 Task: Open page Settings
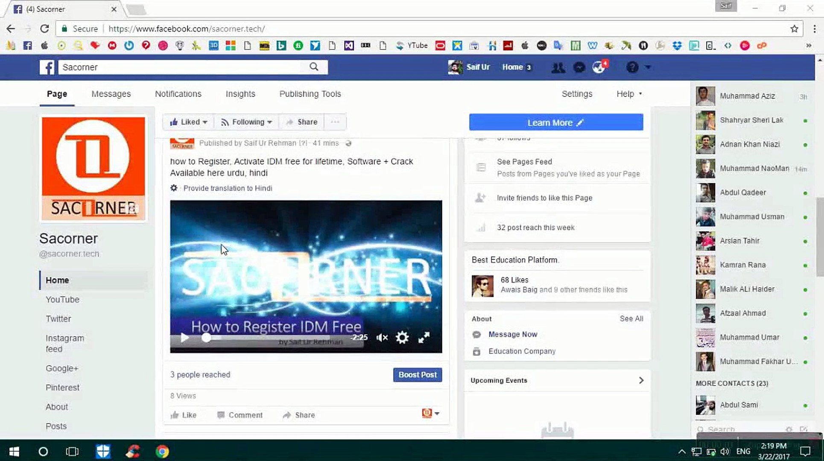(x=577, y=94)
